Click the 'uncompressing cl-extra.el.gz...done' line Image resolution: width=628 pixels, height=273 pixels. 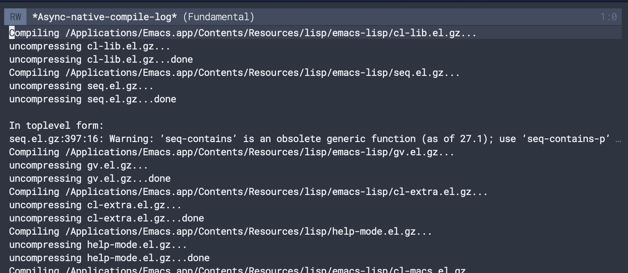point(107,218)
